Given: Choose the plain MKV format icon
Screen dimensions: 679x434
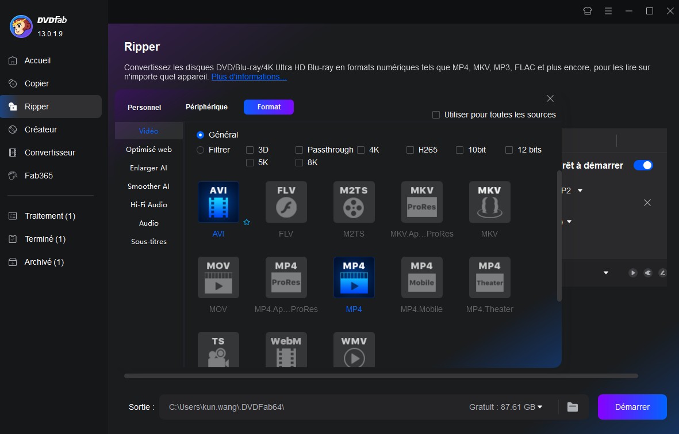Looking at the screenshot, I should pyautogui.click(x=489, y=202).
